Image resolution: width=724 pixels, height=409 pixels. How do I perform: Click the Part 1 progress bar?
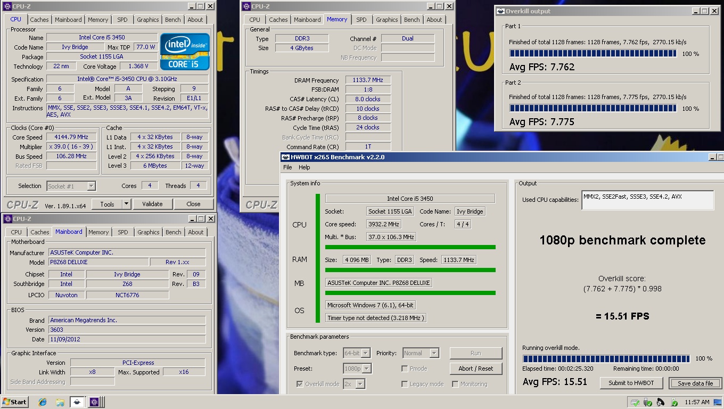click(593, 53)
